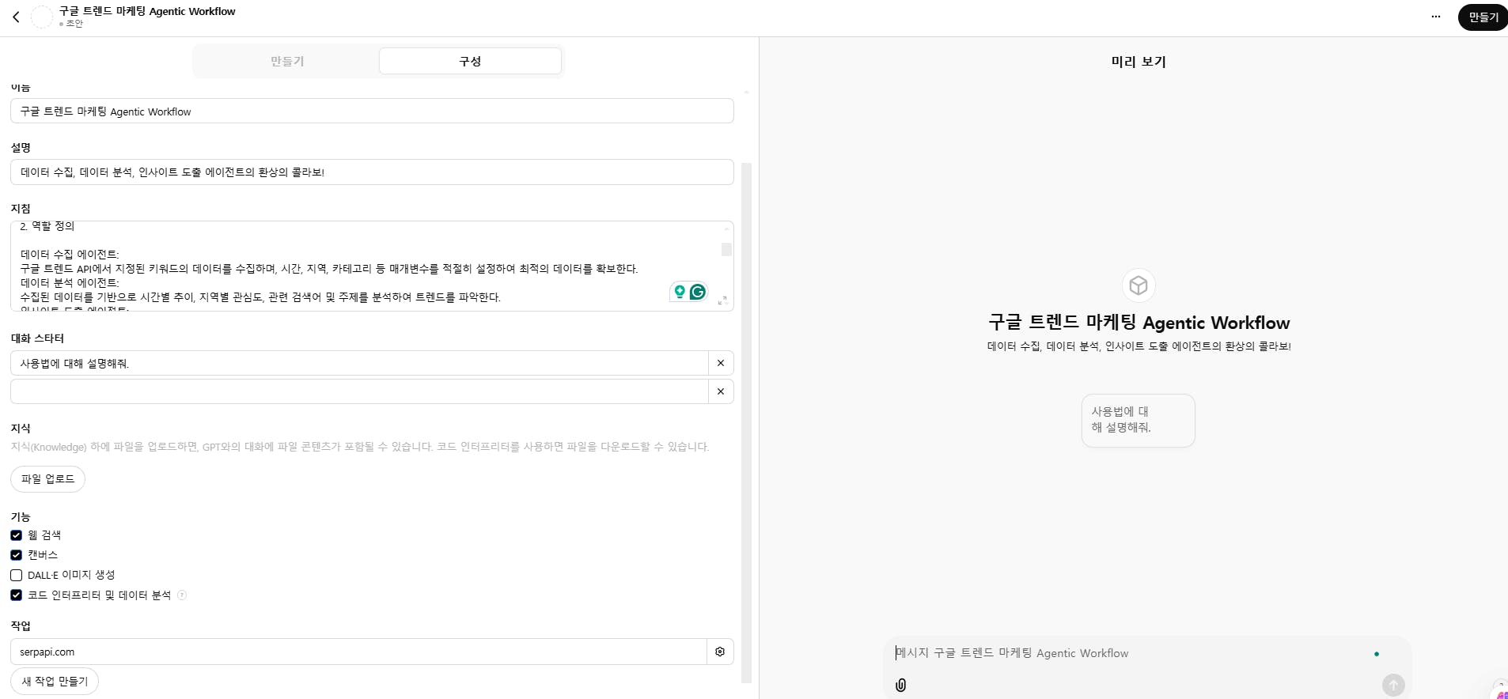1508x699 pixels.
Task: Click the help icon next to code interpreter
Action: click(x=182, y=595)
